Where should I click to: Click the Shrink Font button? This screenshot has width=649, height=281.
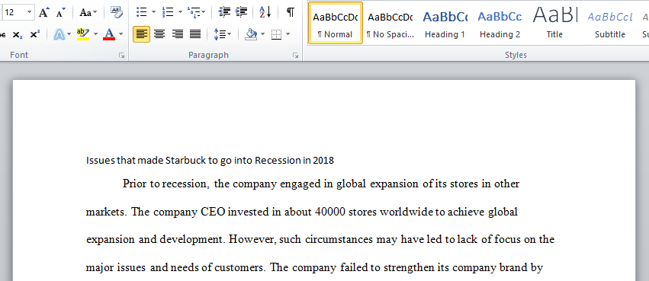[x=61, y=12]
